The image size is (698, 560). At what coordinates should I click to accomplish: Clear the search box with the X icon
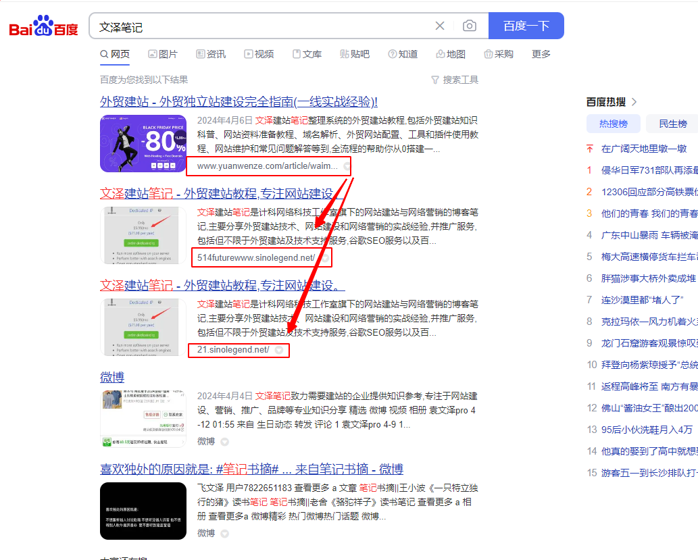tap(440, 26)
